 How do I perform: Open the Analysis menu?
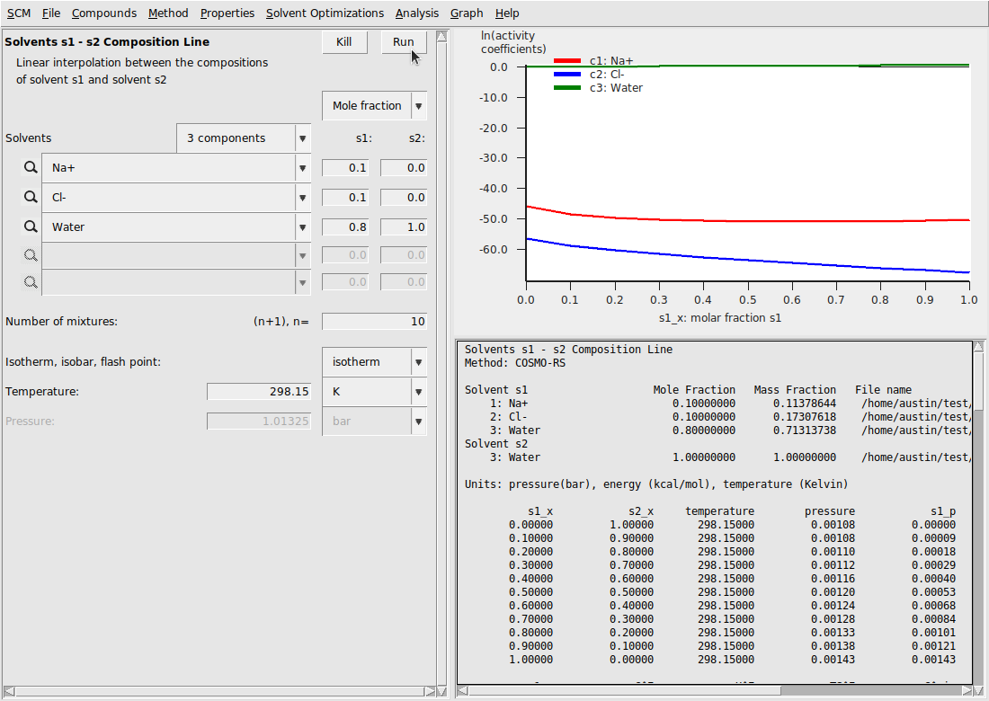tap(417, 13)
